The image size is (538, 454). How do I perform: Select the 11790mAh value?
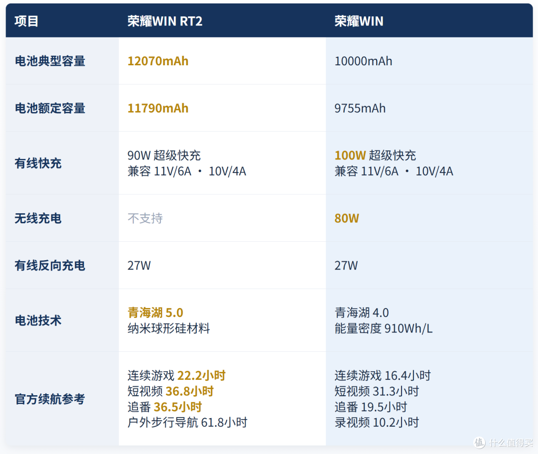158,108
